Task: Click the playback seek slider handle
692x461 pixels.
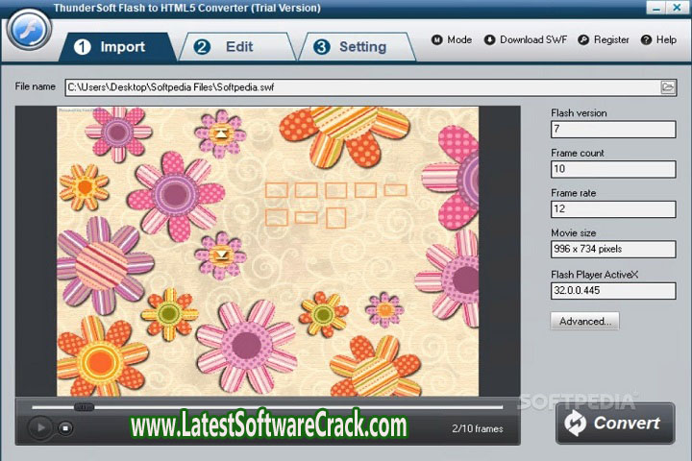Action: (x=85, y=407)
